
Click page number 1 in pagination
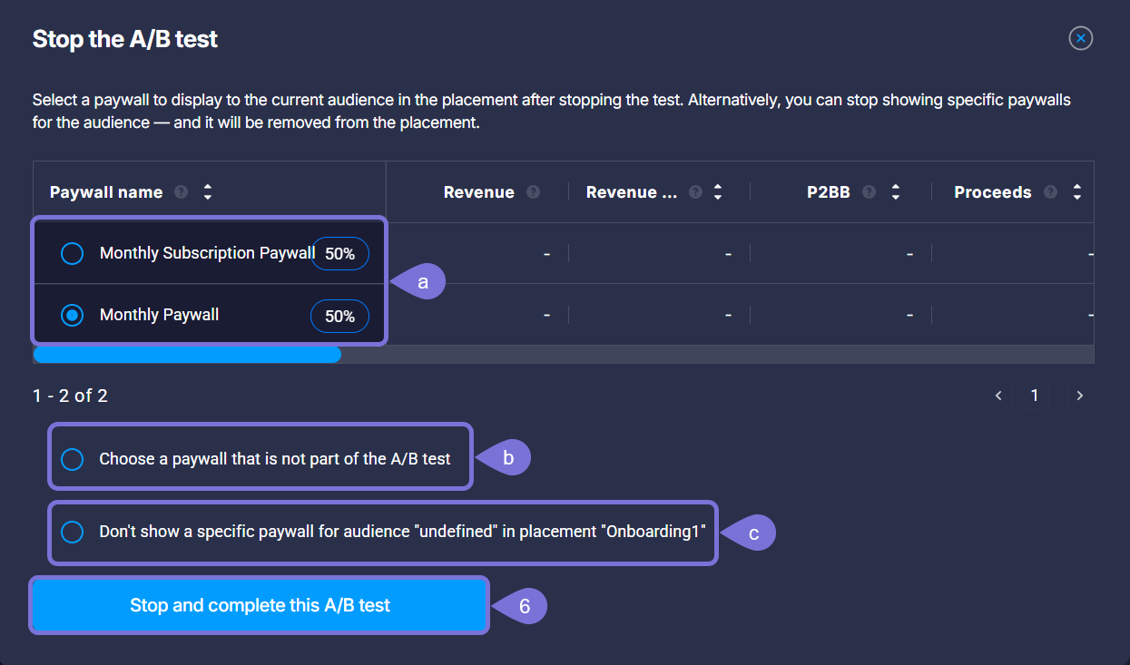pos(1035,396)
